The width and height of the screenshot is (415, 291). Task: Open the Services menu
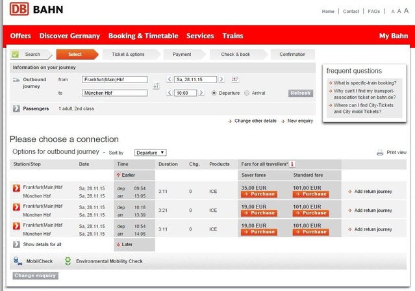coord(200,36)
